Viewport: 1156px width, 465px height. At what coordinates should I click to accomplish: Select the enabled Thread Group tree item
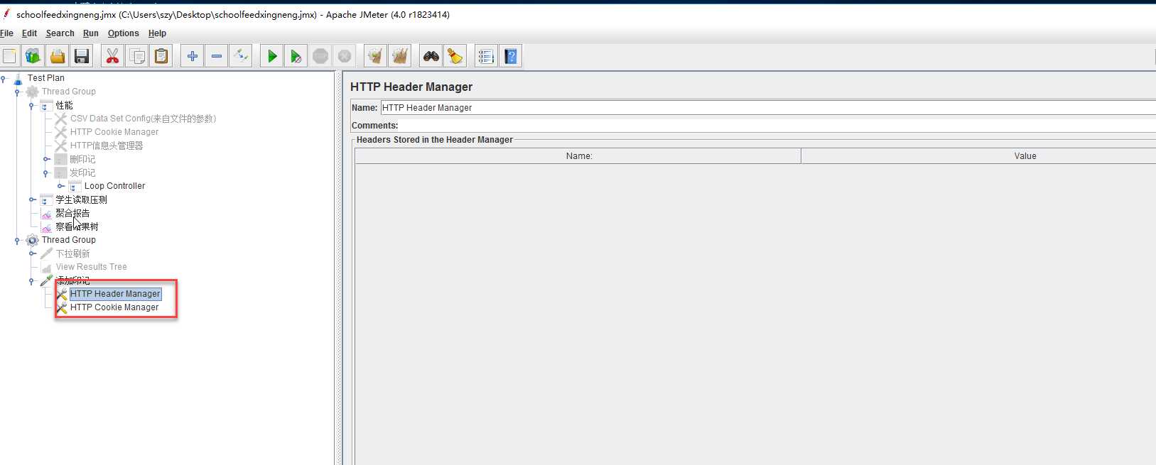(x=68, y=240)
